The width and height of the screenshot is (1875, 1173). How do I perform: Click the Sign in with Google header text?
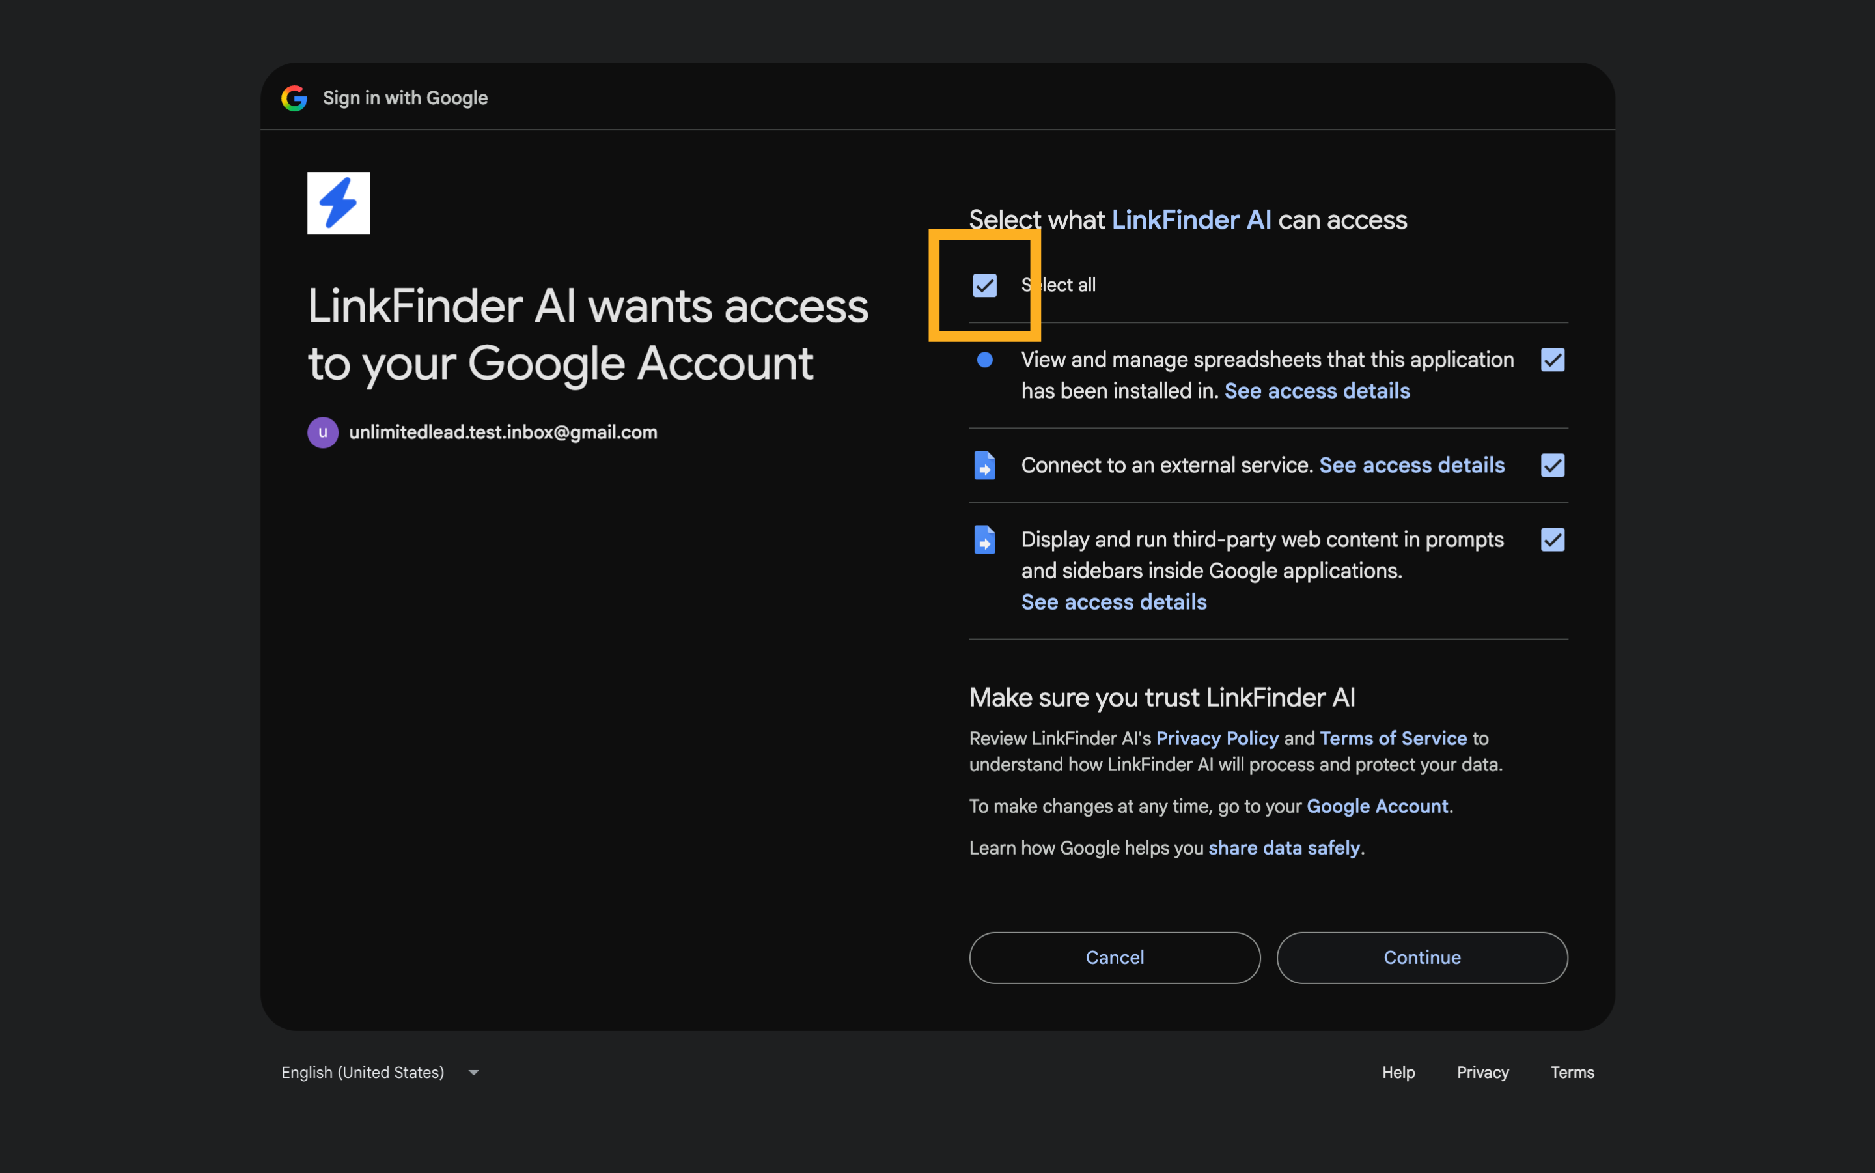pos(405,98)
